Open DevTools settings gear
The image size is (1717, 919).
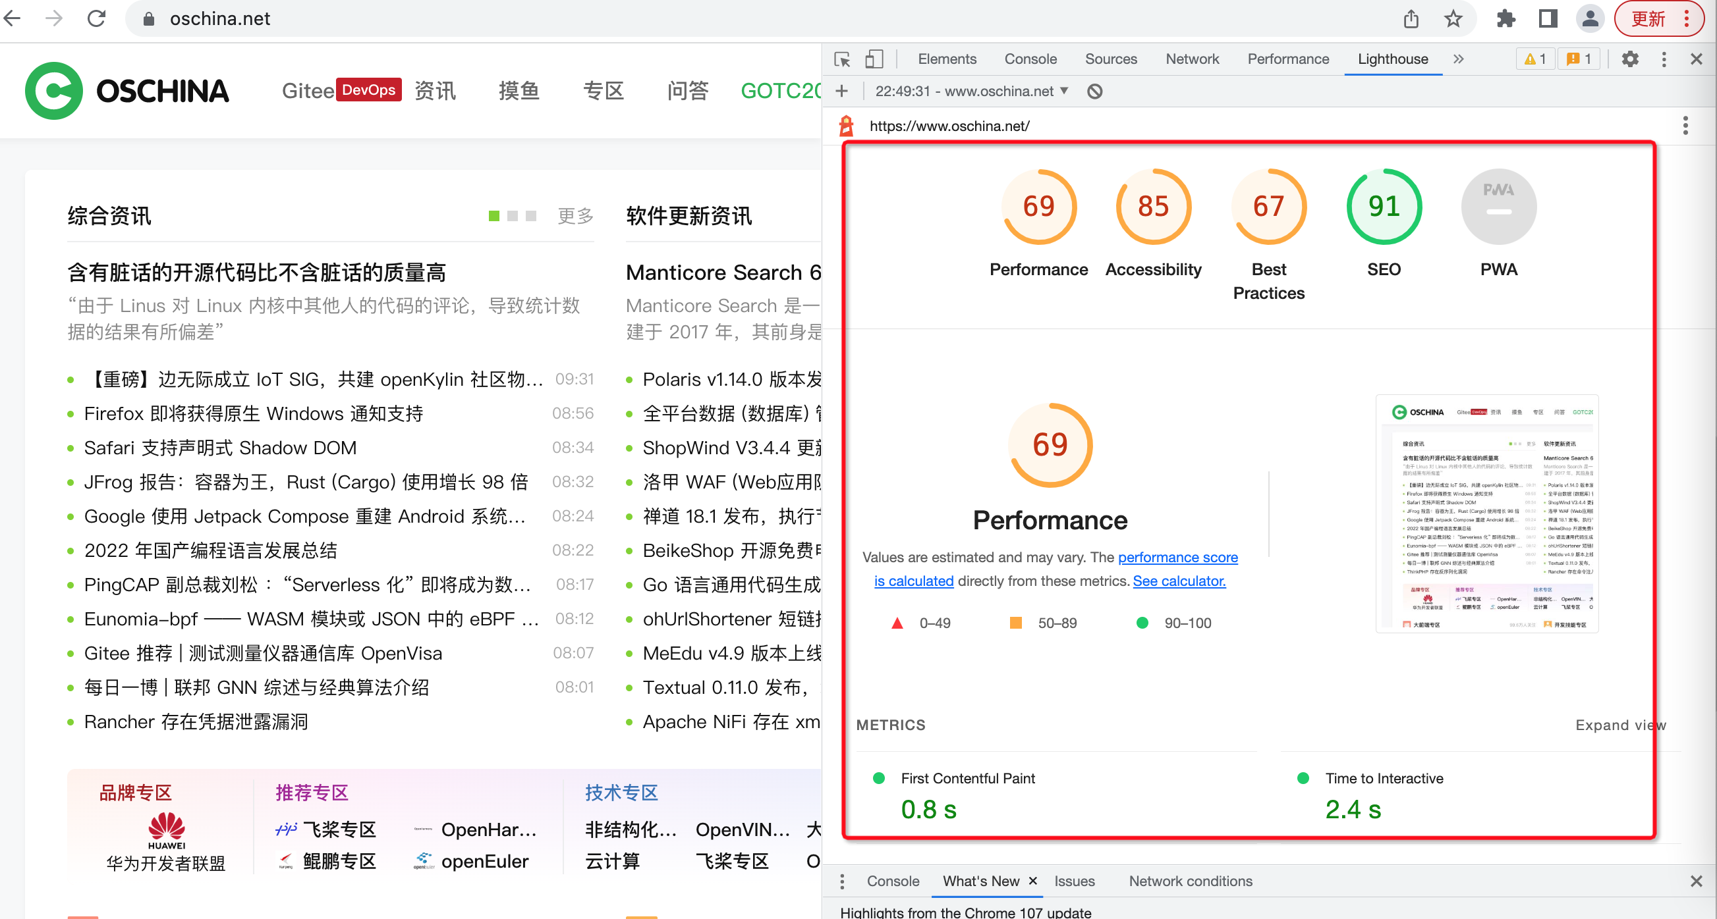[1629, 59]
